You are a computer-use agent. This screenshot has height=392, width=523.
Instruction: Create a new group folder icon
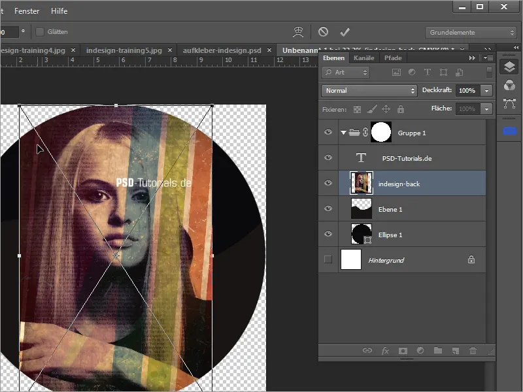[x=438, y=350]
